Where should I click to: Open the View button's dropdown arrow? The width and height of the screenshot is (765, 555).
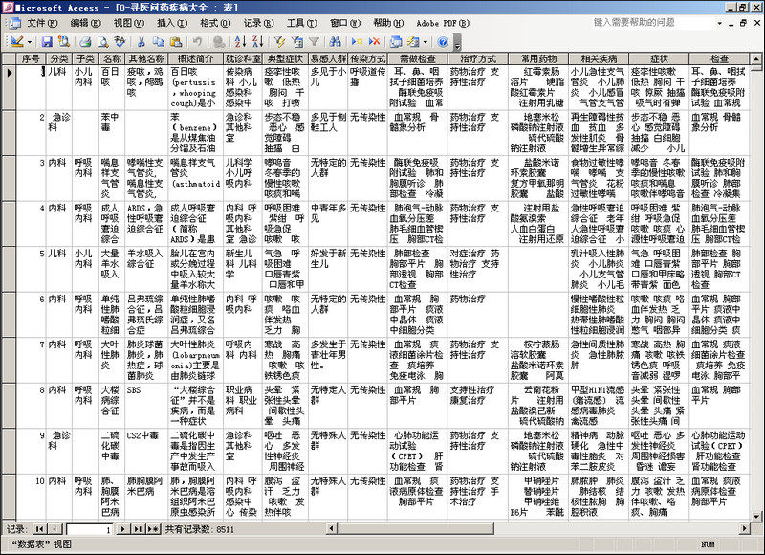tap(30, 42)
